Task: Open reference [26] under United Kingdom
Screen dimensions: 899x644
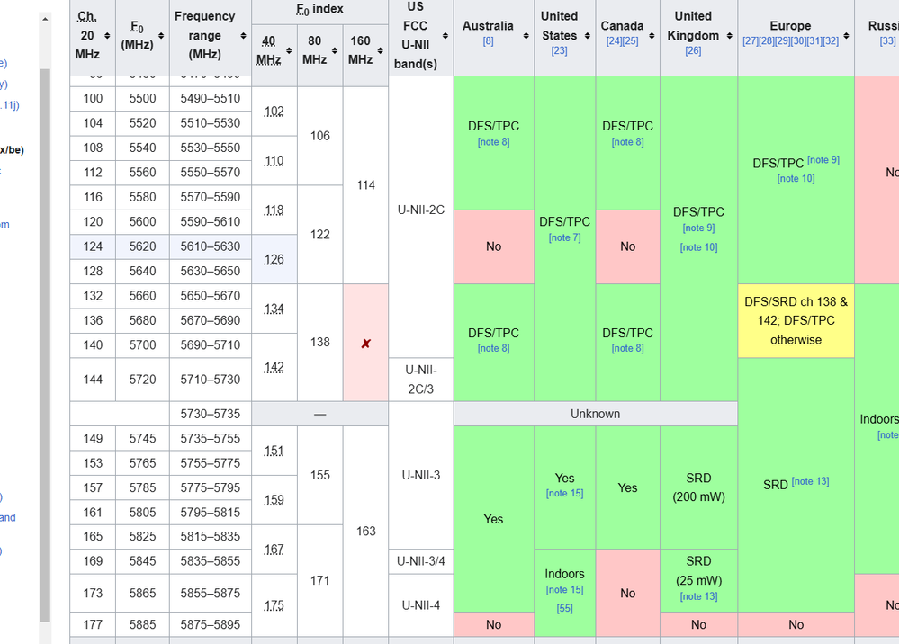Action: click(692, 51)
